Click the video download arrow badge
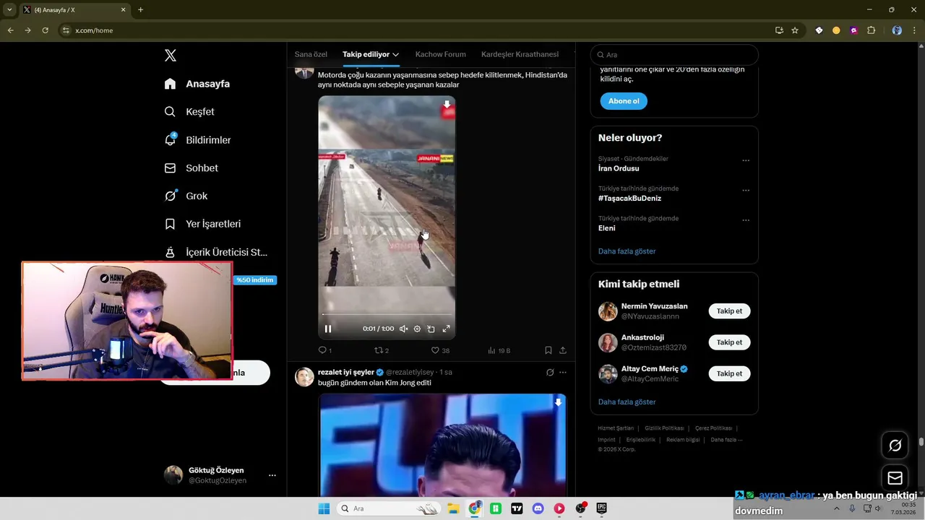 click(447, 105)
